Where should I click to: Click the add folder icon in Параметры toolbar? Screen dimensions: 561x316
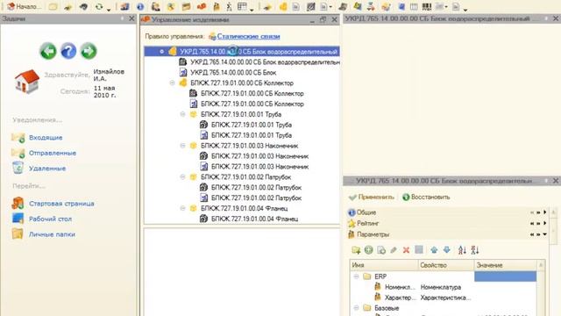(x=356, y=250)
